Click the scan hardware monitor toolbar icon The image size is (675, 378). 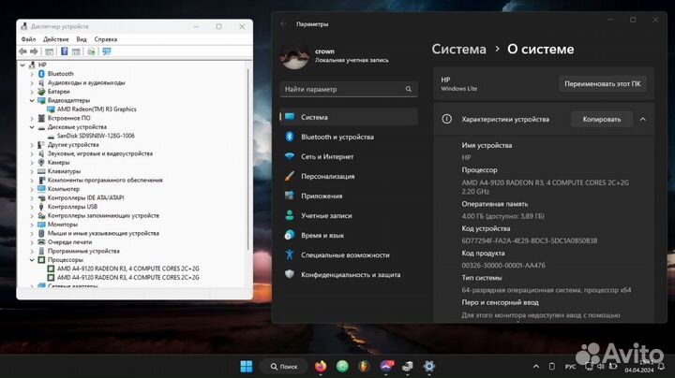(x=106, y=52)
